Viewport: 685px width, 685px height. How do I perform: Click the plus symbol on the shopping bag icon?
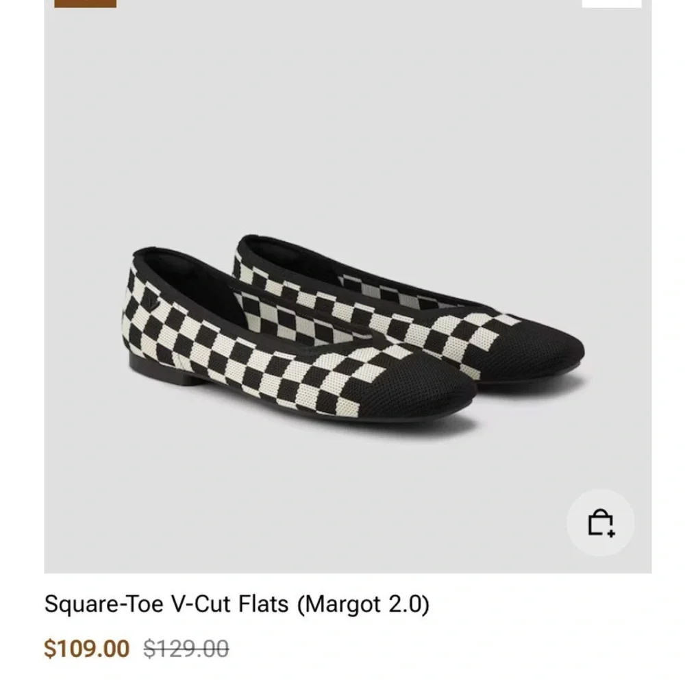click(611, 533)
